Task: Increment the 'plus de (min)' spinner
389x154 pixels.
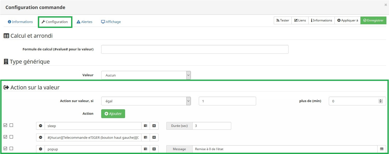Action: click(x=381, y=100)
